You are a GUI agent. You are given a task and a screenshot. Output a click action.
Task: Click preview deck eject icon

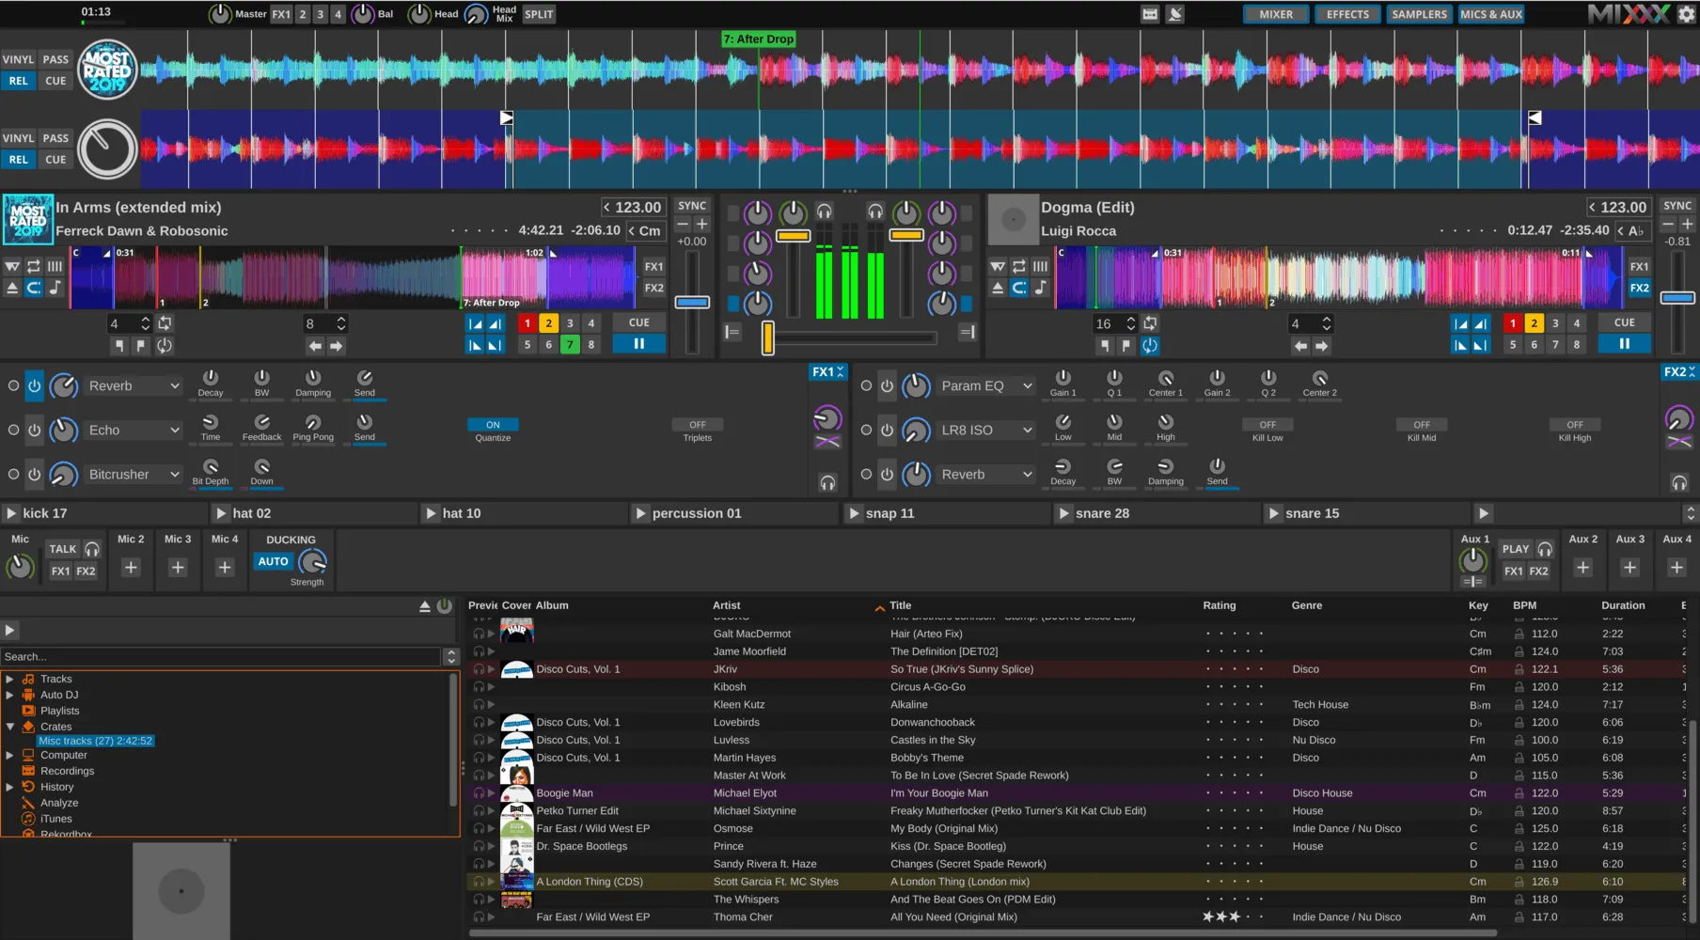click(x=425, y=606)
